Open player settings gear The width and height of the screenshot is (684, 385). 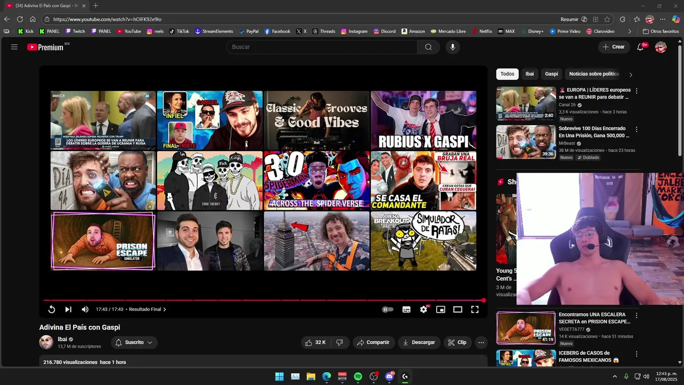tap(424, 310)
